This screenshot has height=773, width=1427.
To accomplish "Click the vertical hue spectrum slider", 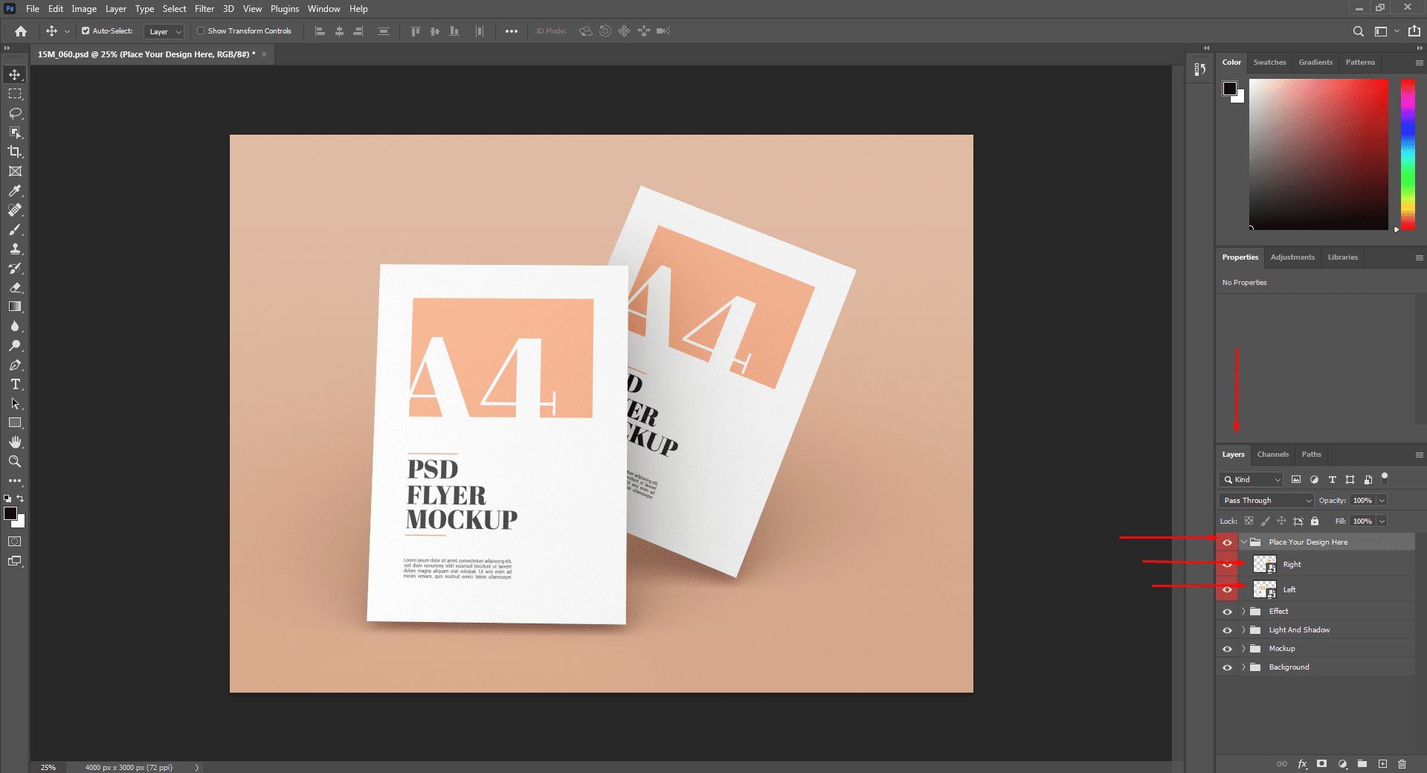I will click(x=1408, y=154).
